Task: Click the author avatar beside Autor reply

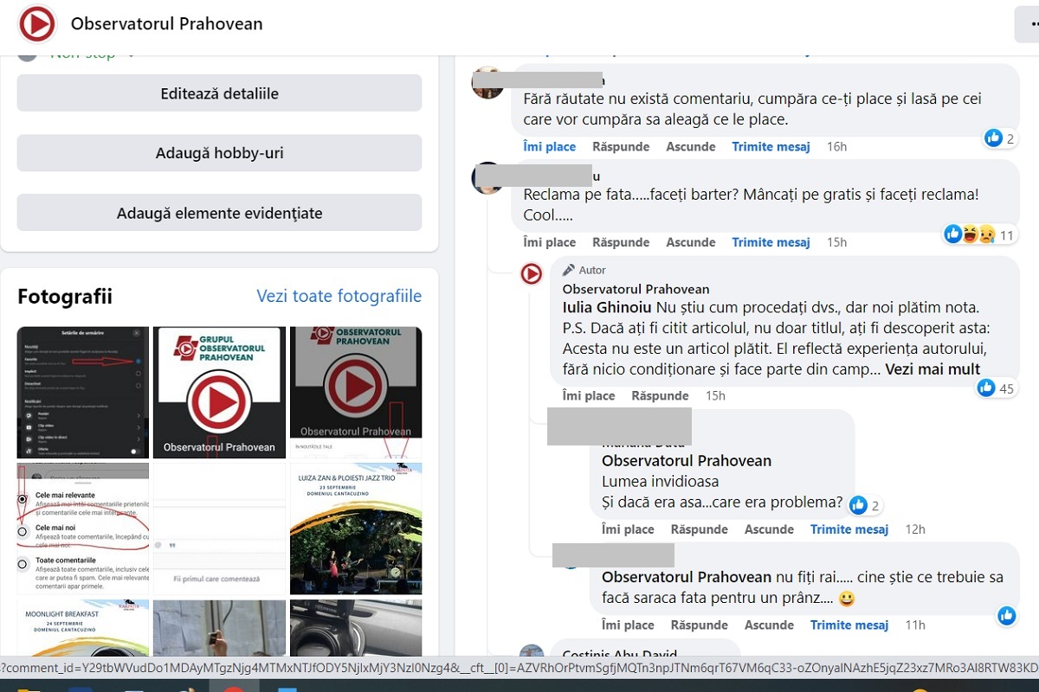Action: tap(531, 274)
